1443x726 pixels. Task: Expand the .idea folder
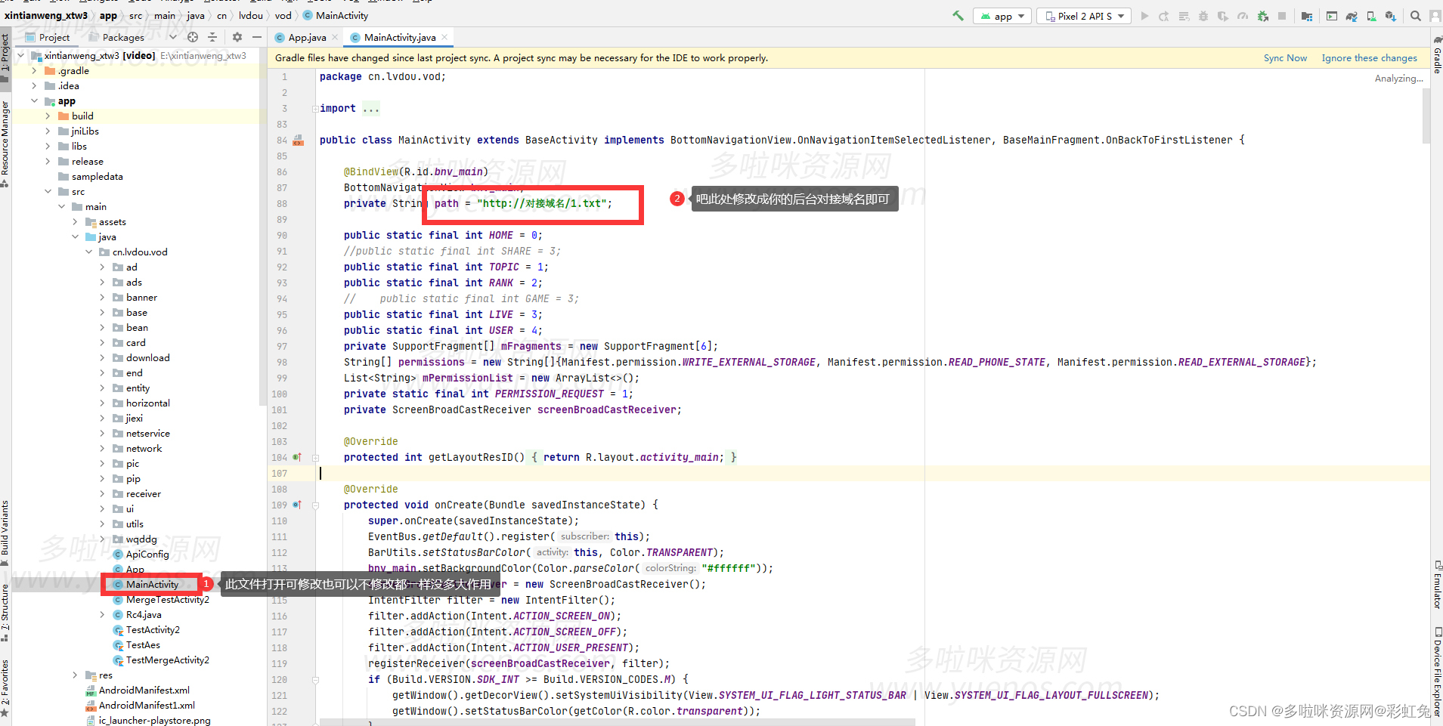point(34,85)
